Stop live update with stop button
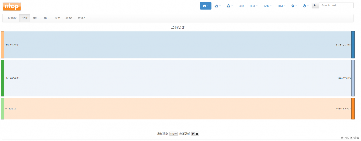 [x=197, y=134]
